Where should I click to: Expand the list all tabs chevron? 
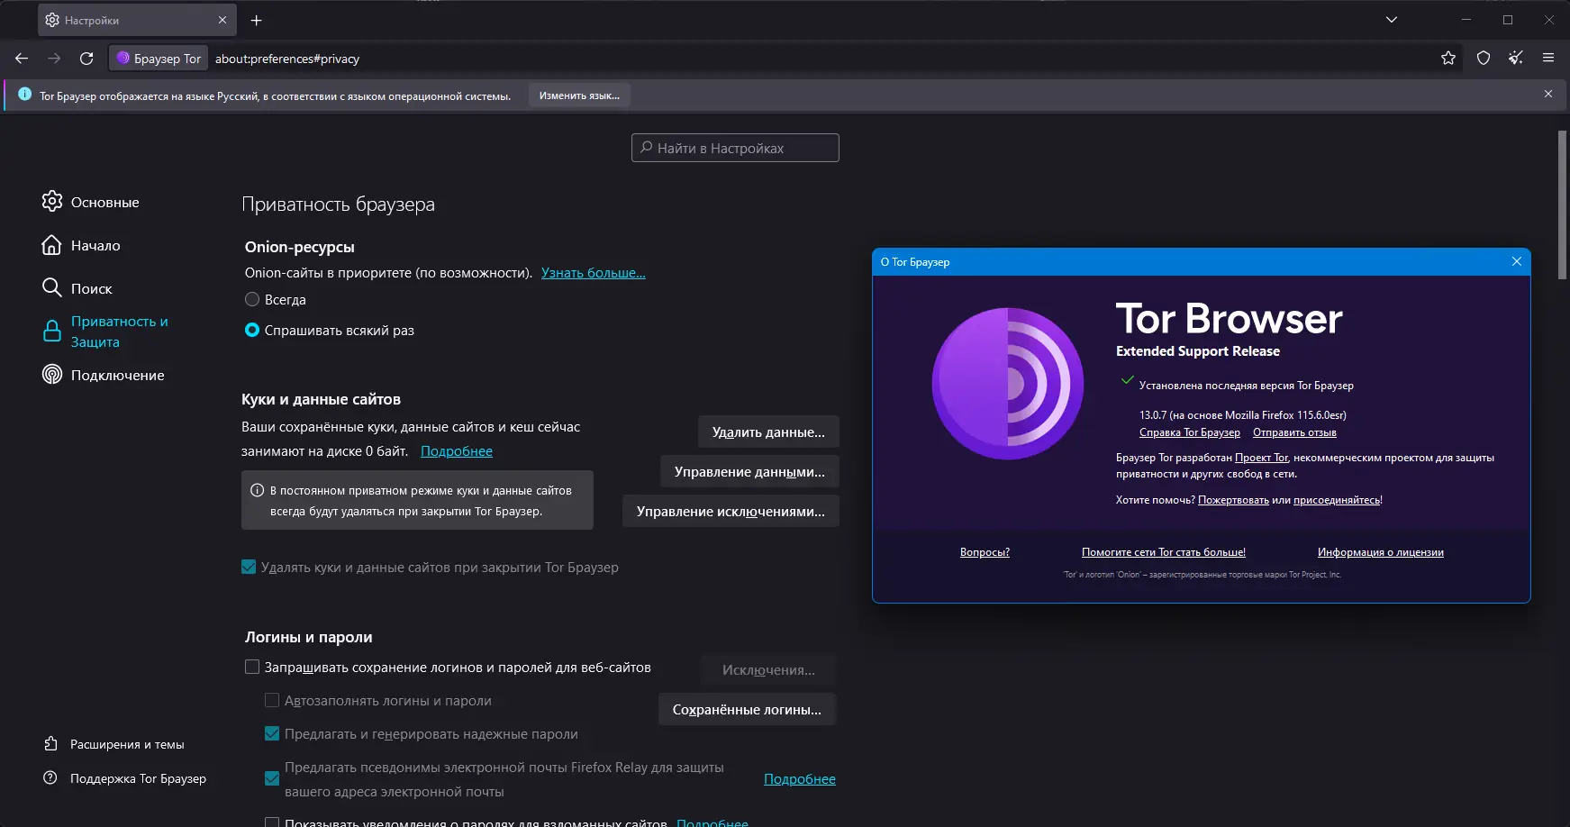(1392, 20)
